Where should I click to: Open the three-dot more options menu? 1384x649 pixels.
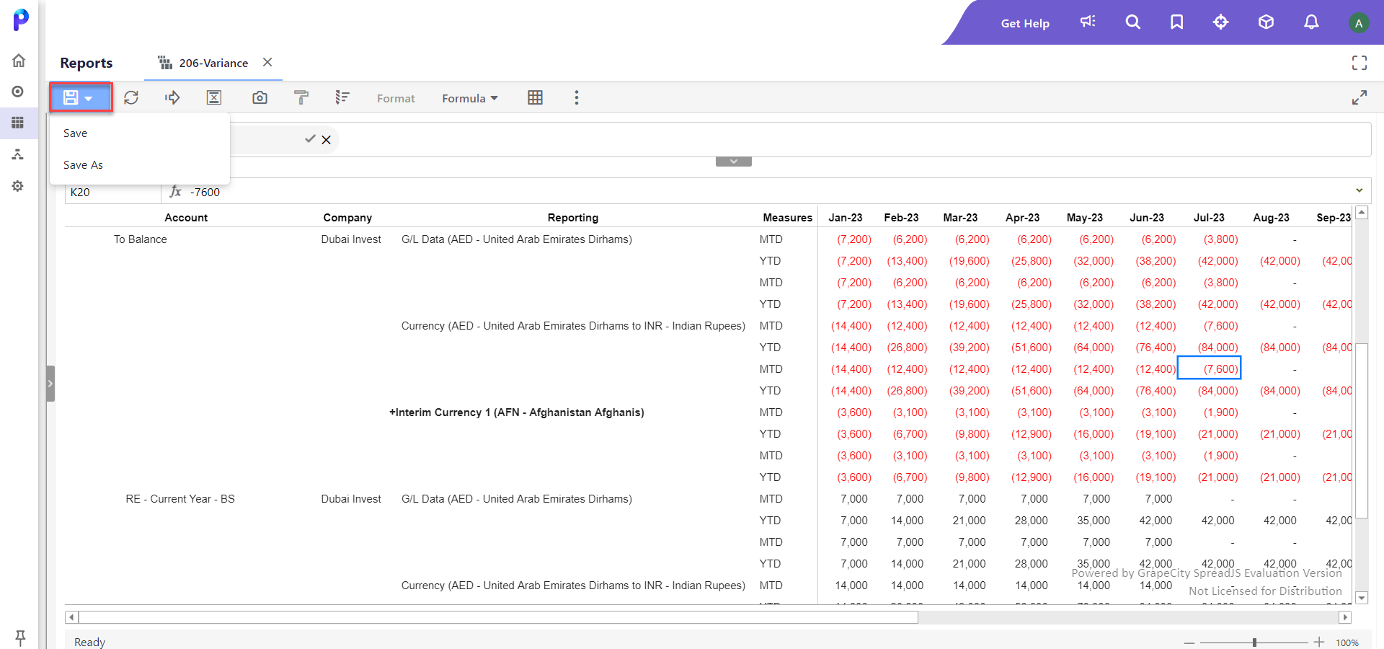[x=576, y=97]
